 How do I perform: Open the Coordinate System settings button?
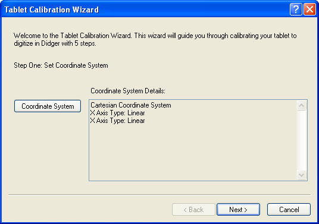tap(48, 106)
